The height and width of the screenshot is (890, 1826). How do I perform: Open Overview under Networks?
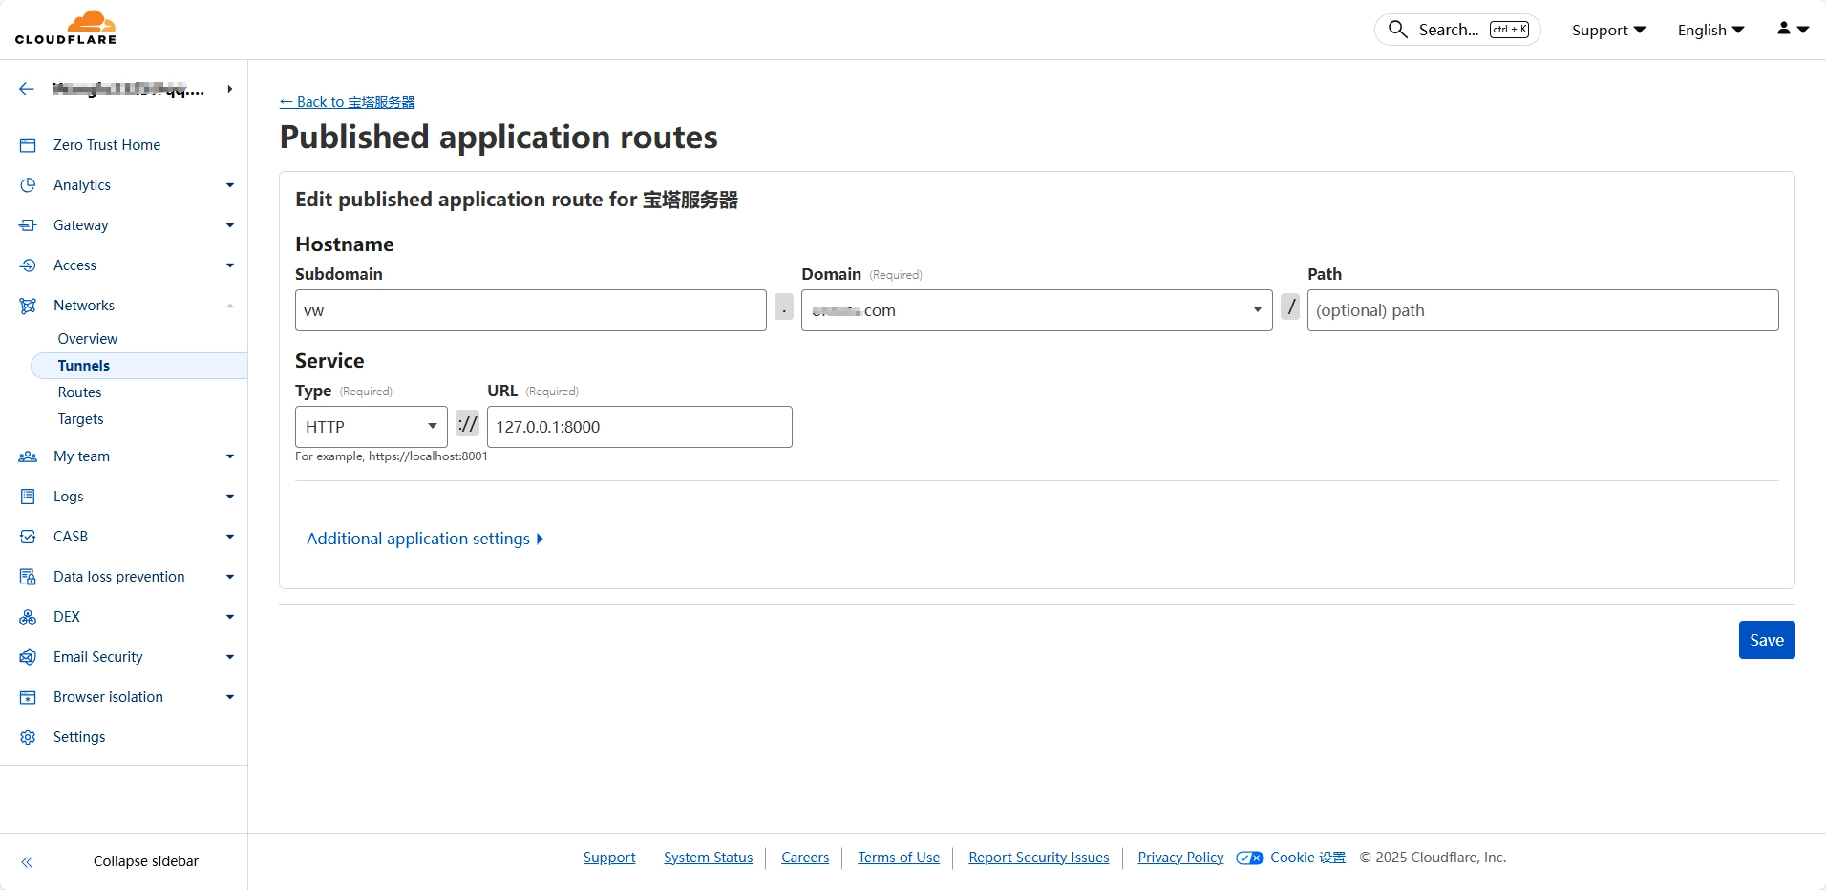click(87, 339)
